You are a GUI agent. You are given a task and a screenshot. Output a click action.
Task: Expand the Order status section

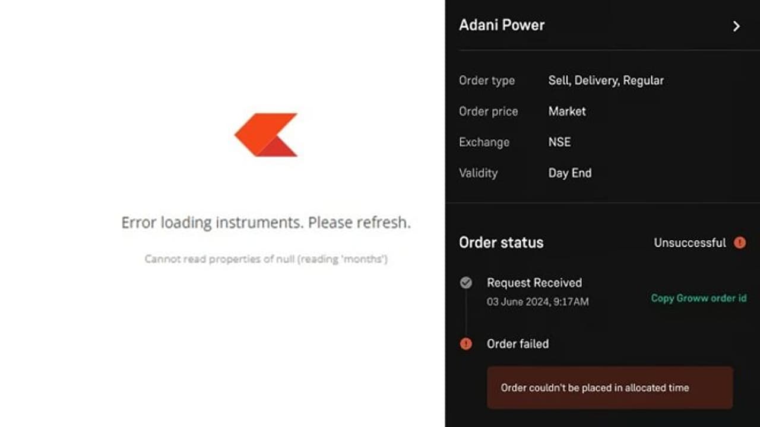click(501, 243)
